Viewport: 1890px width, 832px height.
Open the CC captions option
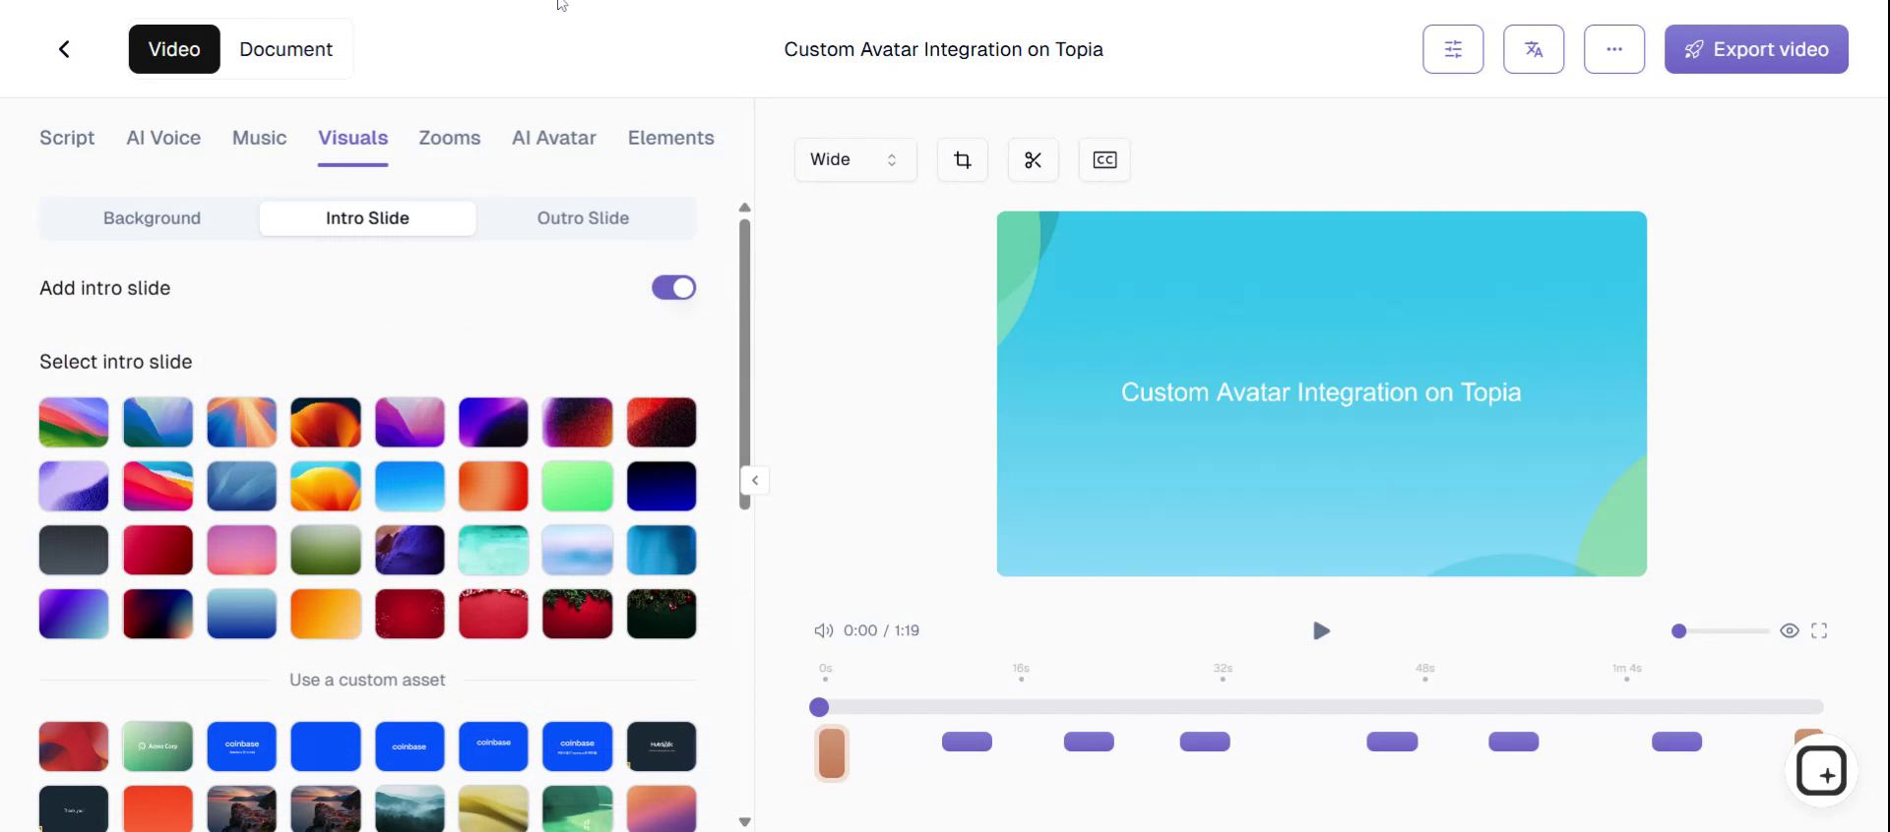(x=1104, y=159)
